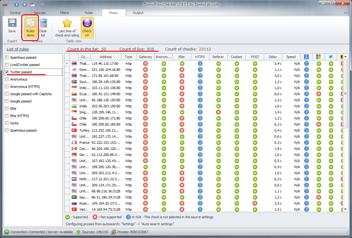Enable the Anonymous (HTTPS) rule
This screenshot has height=238, width=352.
click(x=7, y=87)
